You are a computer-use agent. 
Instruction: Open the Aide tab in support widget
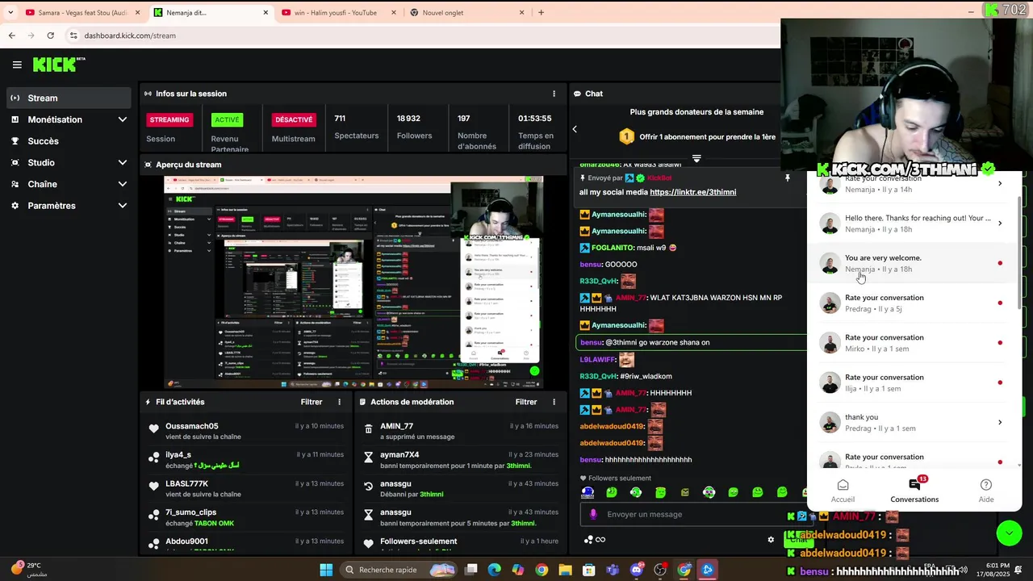pyautogui.click(x=985, y=490)
